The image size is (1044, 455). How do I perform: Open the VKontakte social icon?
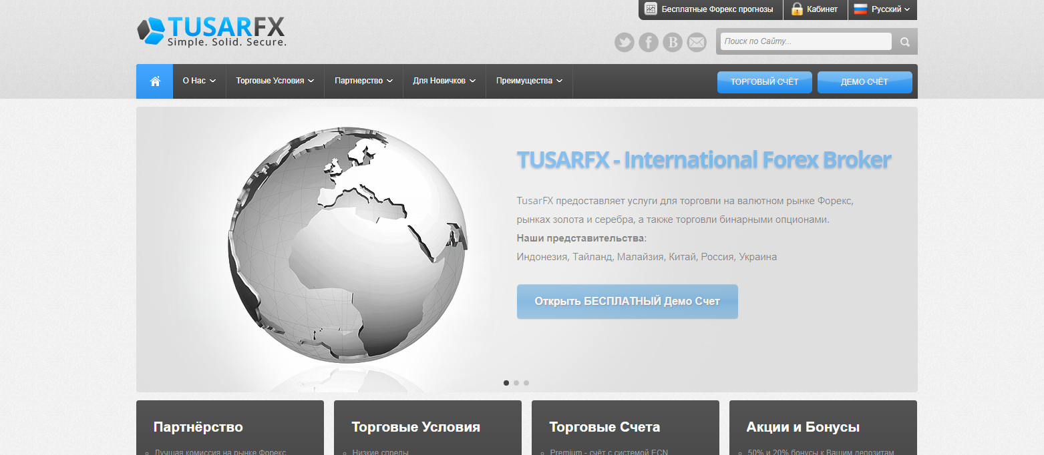(x=673, y=43)
